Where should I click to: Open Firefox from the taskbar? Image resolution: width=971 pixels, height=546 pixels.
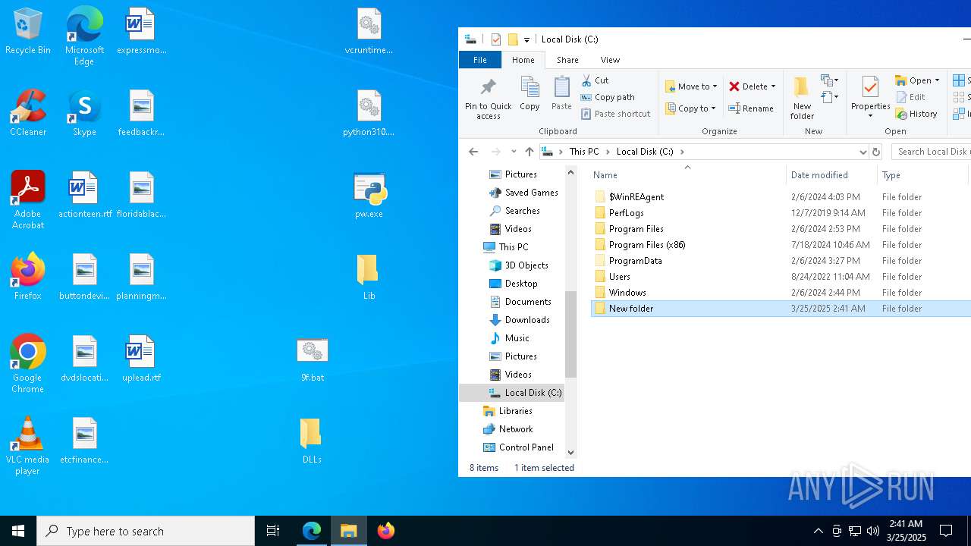(x=386, y=531)
